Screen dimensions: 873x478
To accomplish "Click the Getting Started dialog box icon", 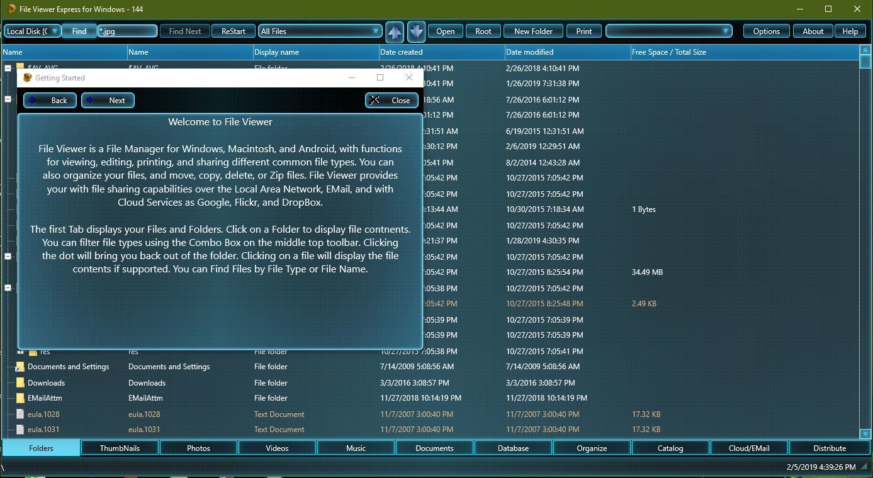I will pyautogui.click(x=27, y=78).
